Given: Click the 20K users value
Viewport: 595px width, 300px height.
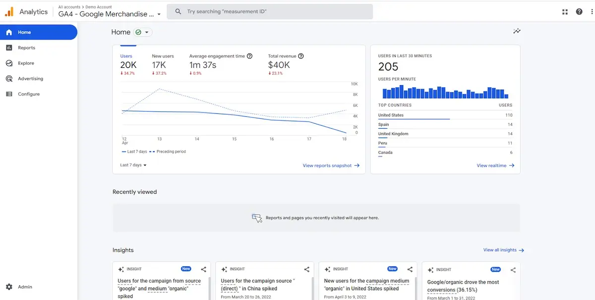Looking at the screenshot, I should click(x=128, y=65).
